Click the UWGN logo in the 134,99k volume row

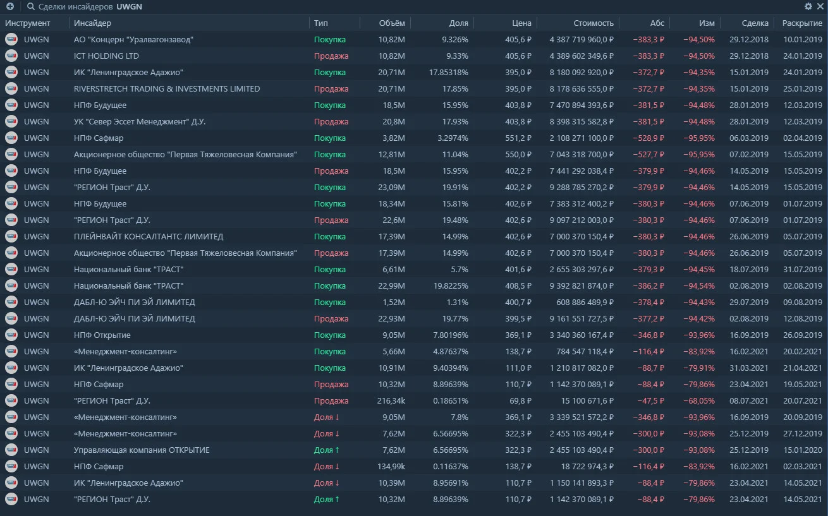point(11,466)
